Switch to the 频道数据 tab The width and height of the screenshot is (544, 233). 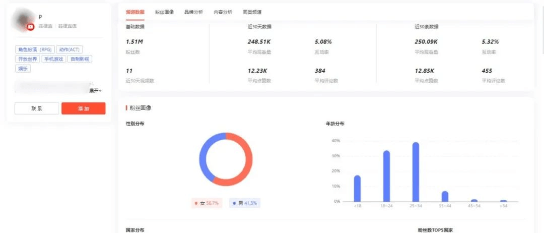tap(135, 12)
